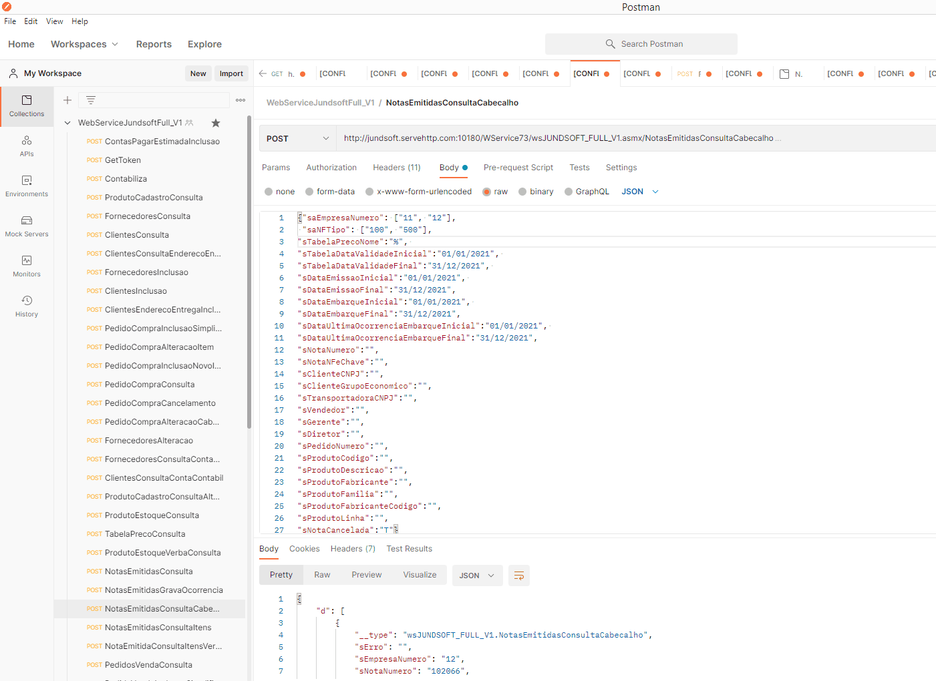Open Monitors in the sidebar
Screen dimensions: 936x681
(27, 266)
